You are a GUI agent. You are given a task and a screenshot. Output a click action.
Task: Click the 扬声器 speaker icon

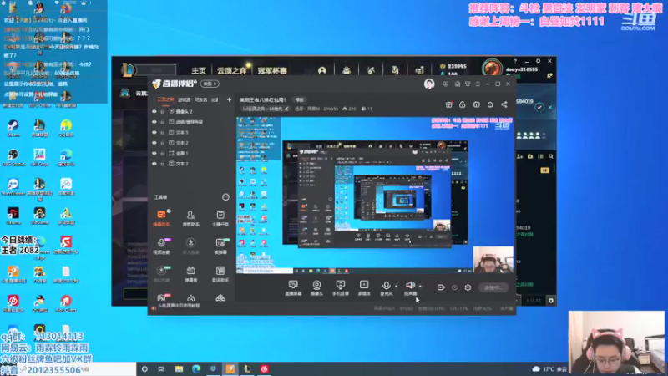click(x=410, y=285)
